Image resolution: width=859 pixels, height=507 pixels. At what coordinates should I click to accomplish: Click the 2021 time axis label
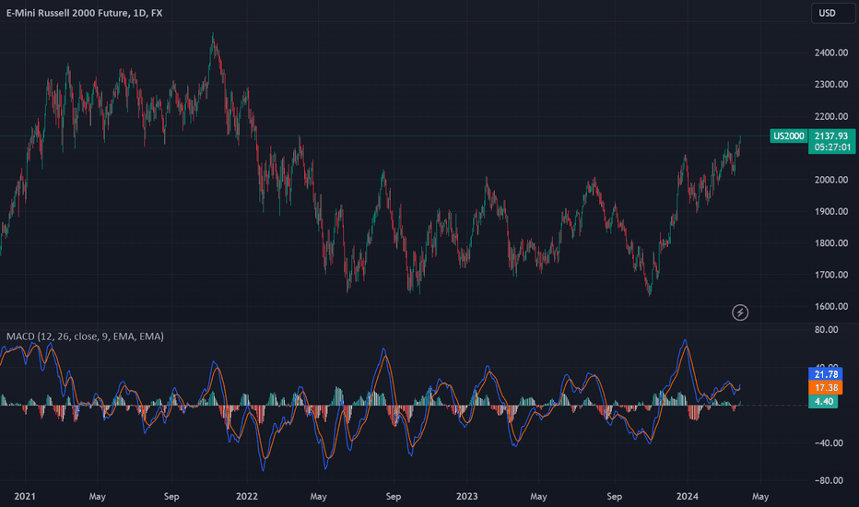tap(25, 496)
